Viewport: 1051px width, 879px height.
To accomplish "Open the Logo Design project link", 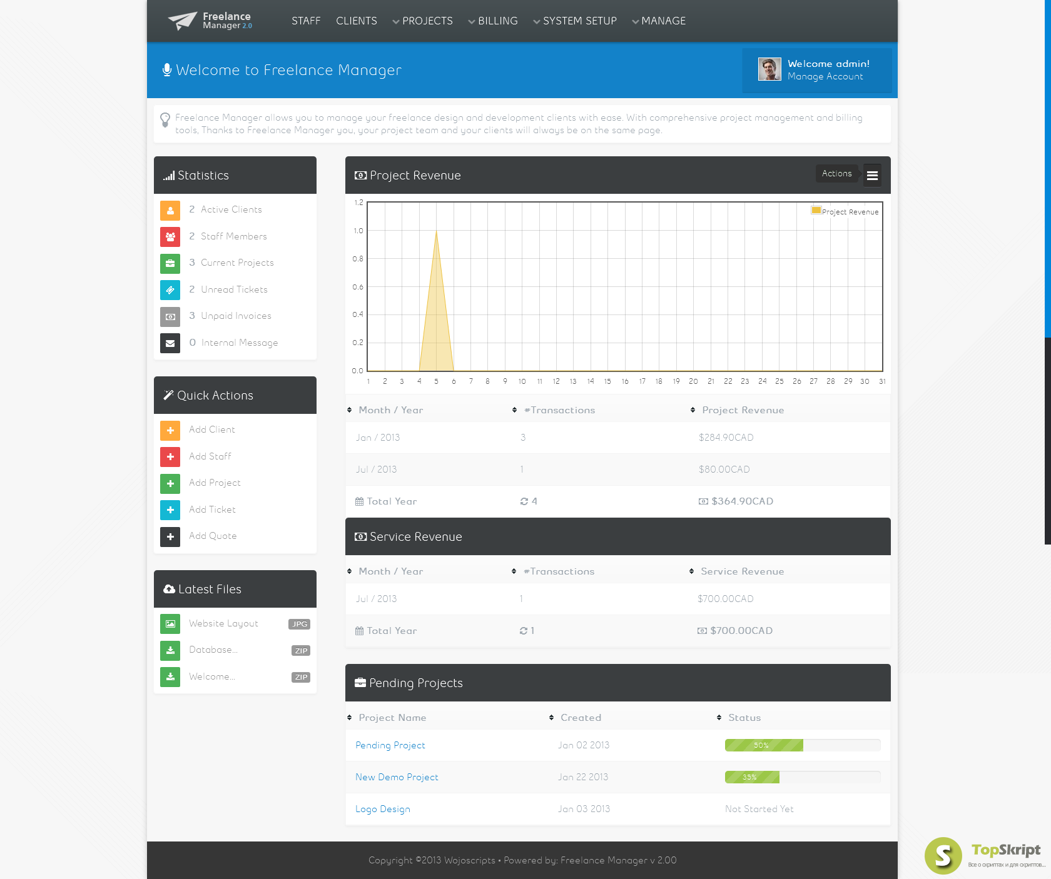I will click(x=383, y=809).
